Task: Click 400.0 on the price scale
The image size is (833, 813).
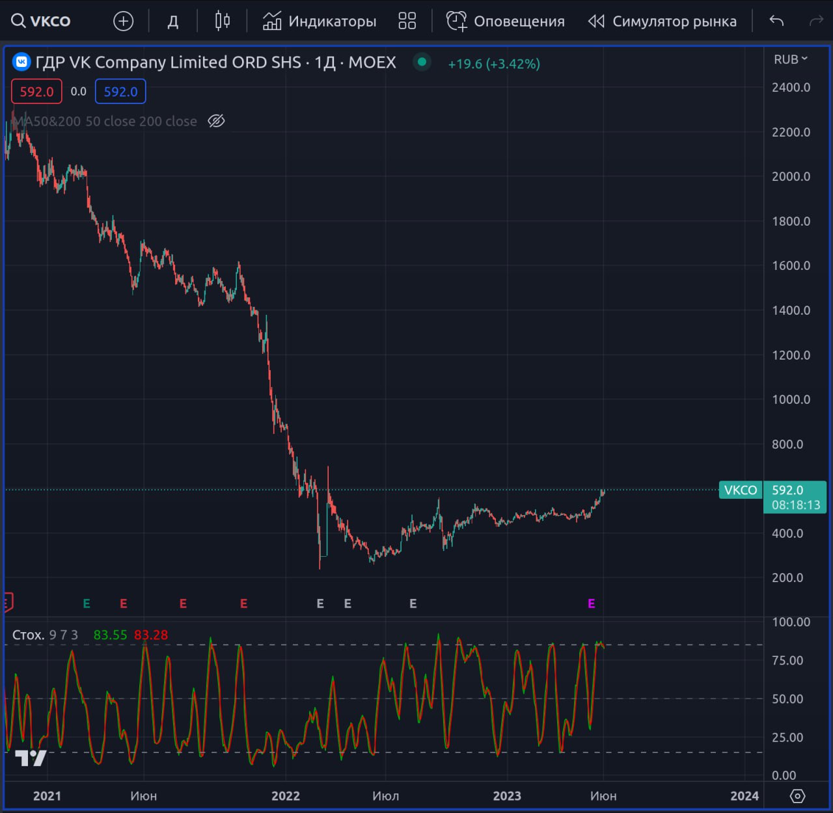Action: [787, 533]
